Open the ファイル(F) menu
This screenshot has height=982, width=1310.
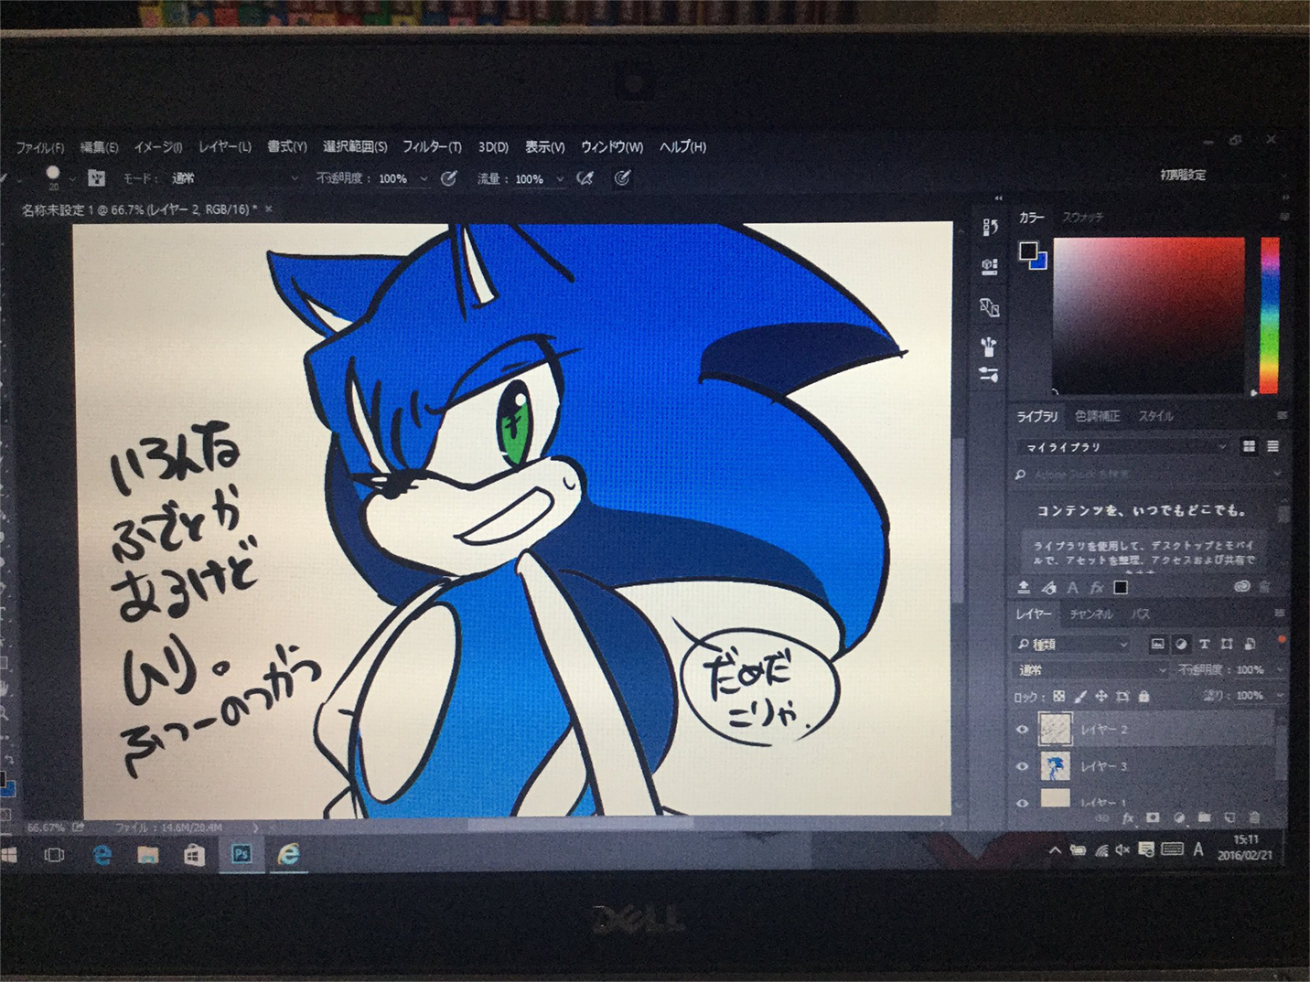click(40, 147)
